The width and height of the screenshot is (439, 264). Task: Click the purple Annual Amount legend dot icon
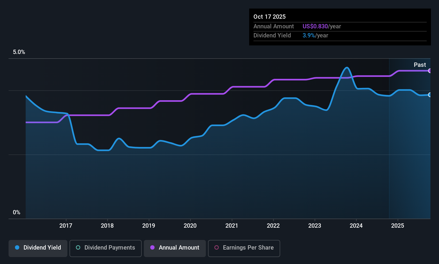[152, 248]
